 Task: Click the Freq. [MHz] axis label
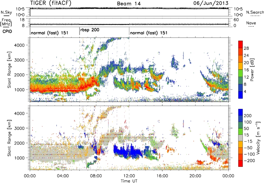(6, 22)
